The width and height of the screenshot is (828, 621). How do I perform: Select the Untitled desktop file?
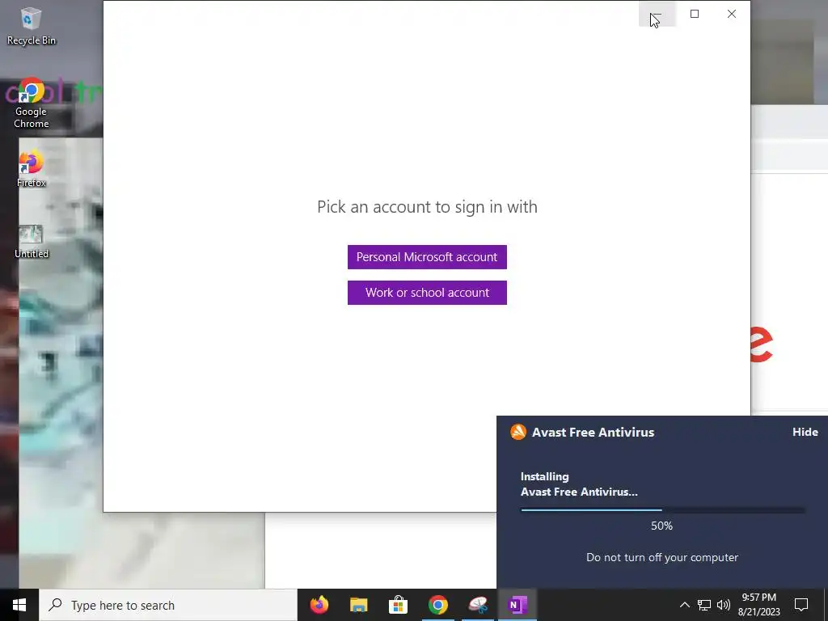coord(31,241)
